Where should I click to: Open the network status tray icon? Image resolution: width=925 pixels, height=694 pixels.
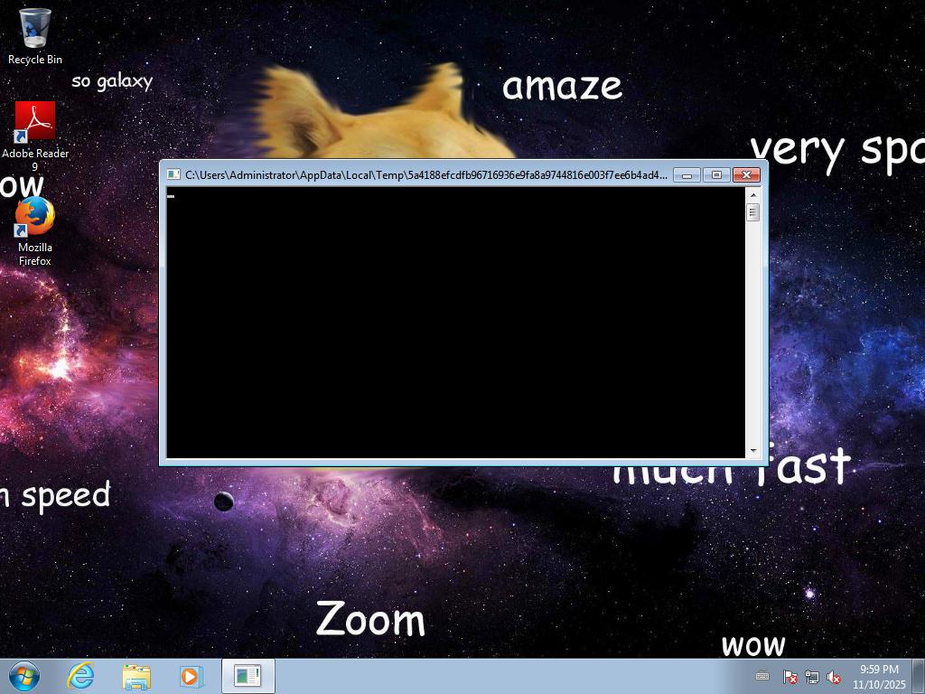click(x=812, y=677)
